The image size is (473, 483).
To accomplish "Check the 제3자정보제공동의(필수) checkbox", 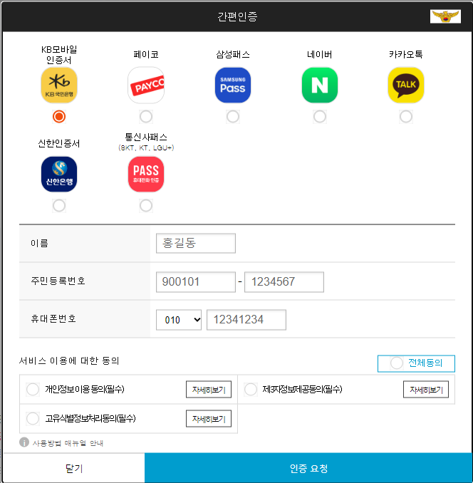I will [250, 389].
